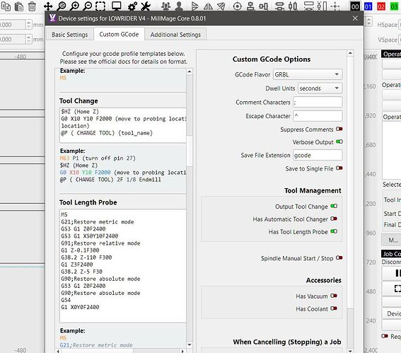Open the gears settings icon

coord(132,6)
